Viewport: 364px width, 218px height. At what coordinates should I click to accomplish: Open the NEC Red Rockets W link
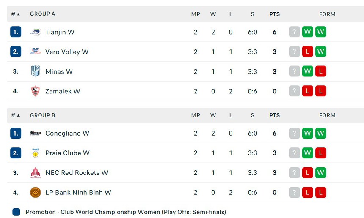(x=77, y=173)
